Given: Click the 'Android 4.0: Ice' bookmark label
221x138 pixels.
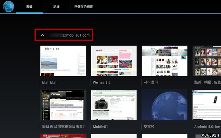Looking at the screenshot, I should click(208, 127).
